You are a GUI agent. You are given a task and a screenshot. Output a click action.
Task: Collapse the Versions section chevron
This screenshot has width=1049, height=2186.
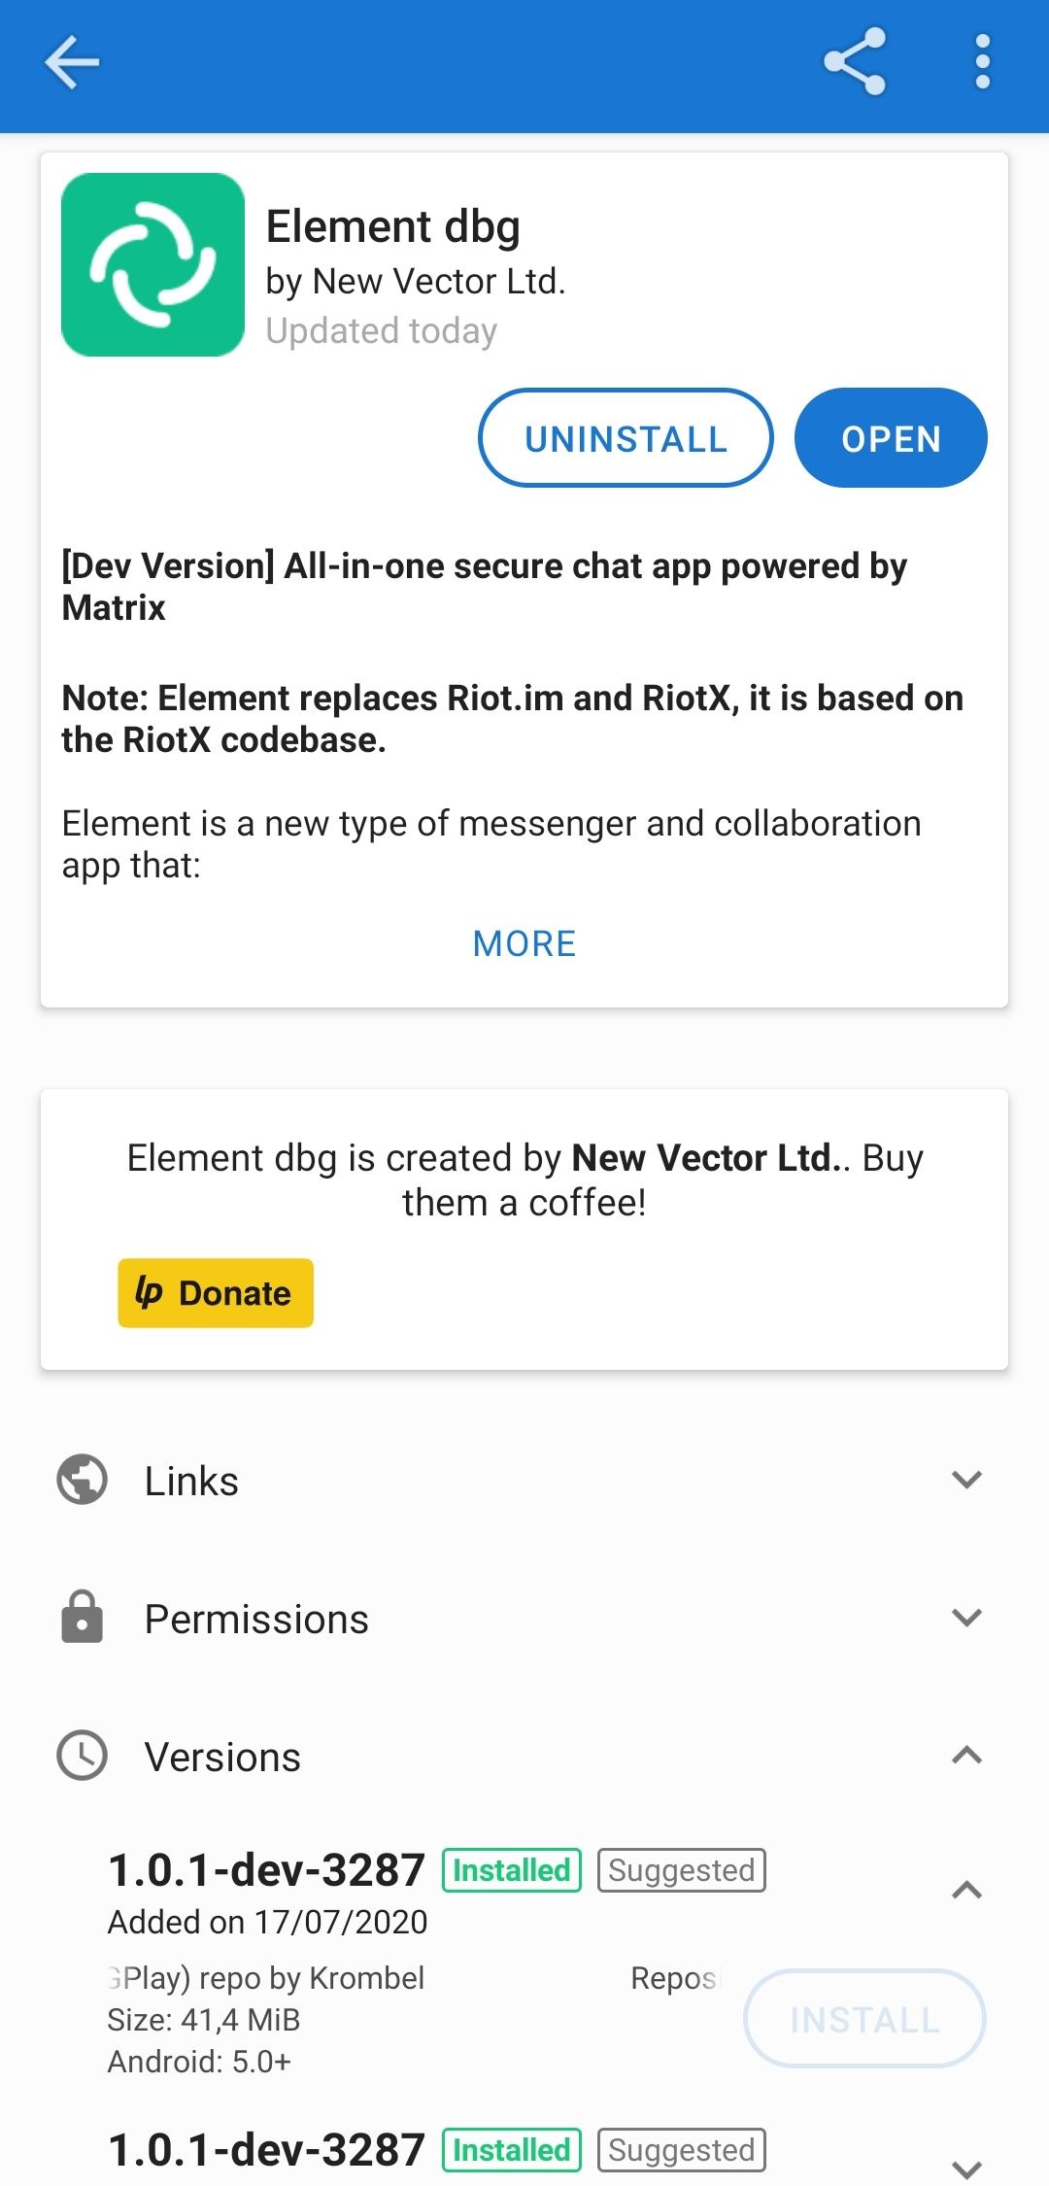pos(966,1756)
